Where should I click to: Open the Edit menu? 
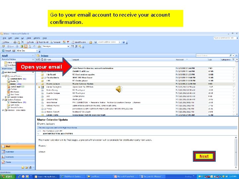pyautogui.click(x=10, y=38)
